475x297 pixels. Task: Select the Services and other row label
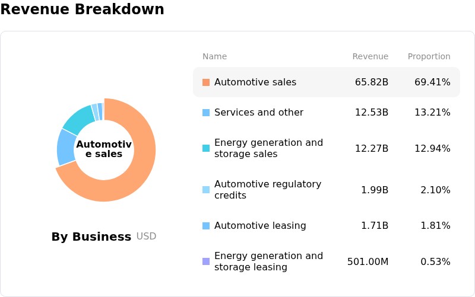coord(259,113)
